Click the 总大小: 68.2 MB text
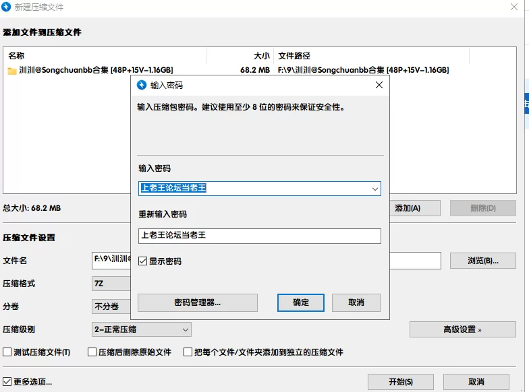 point(32,208)
